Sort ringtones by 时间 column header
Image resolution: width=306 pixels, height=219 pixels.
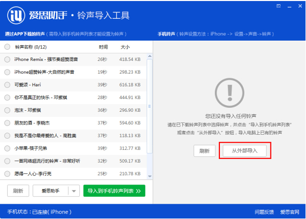103,47
